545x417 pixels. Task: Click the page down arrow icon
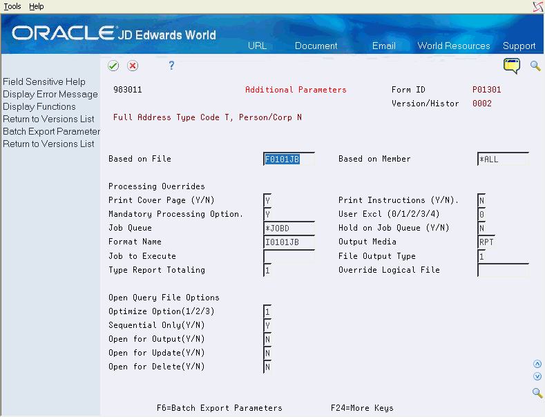pyautogui.click(x=537, y=376)
